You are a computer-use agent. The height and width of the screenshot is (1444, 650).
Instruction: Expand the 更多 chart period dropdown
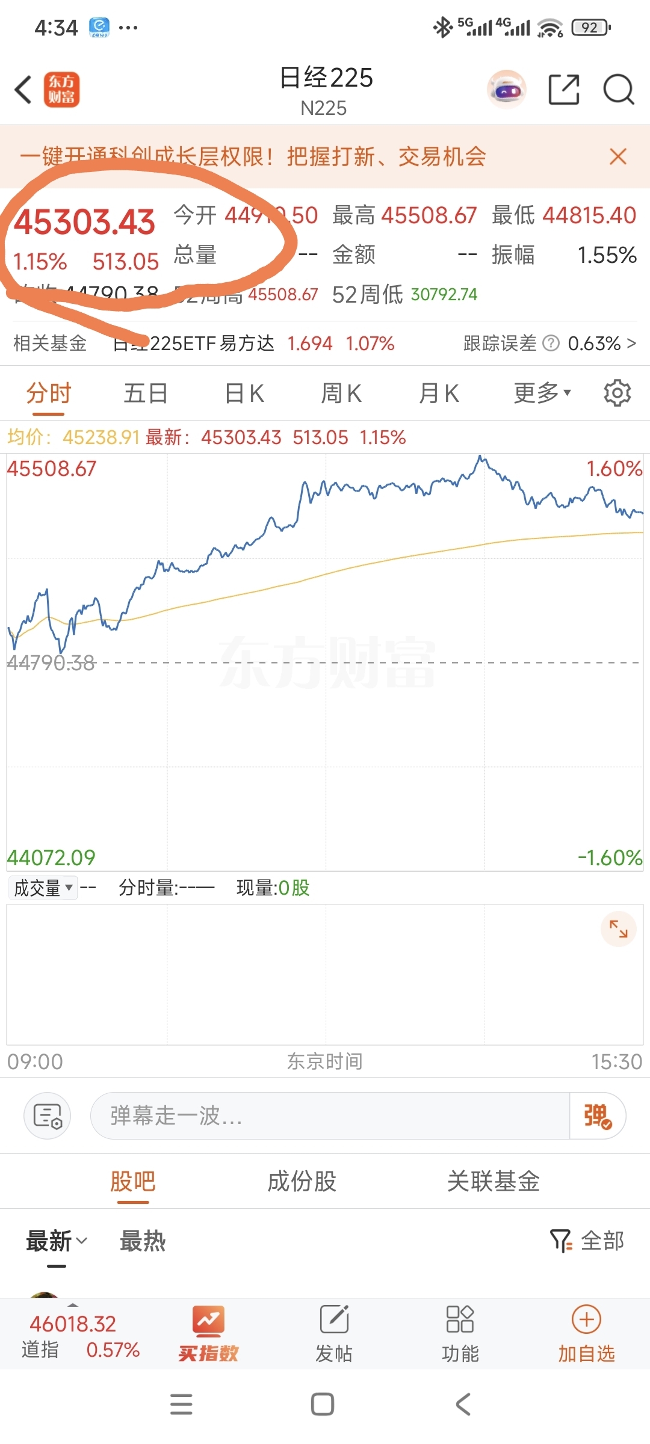542,393
